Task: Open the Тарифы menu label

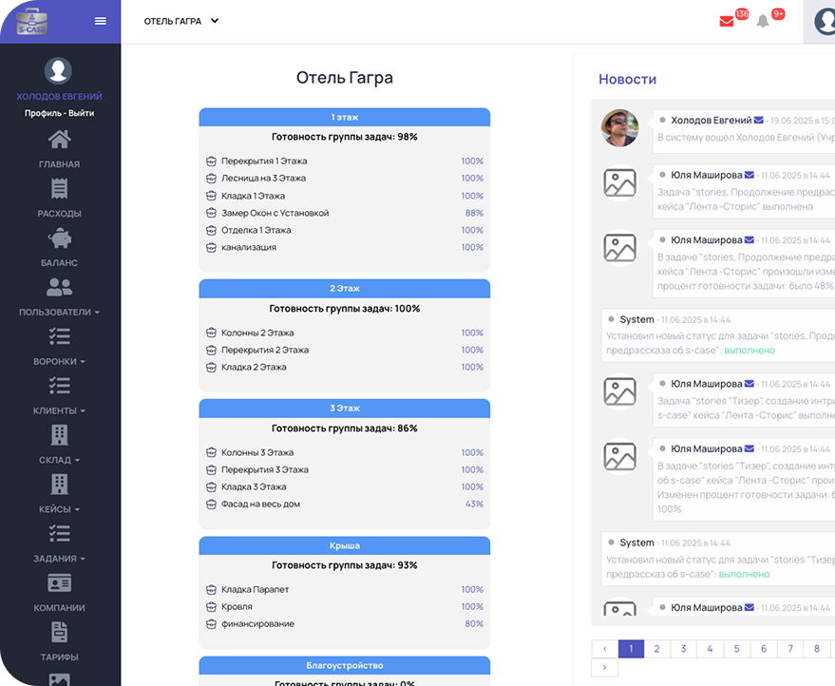Action: point(59,657)
